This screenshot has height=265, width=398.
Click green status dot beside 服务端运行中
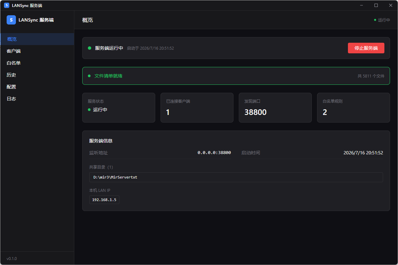pos(90,48)
